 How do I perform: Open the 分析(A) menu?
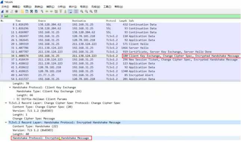tap(62, 7)
